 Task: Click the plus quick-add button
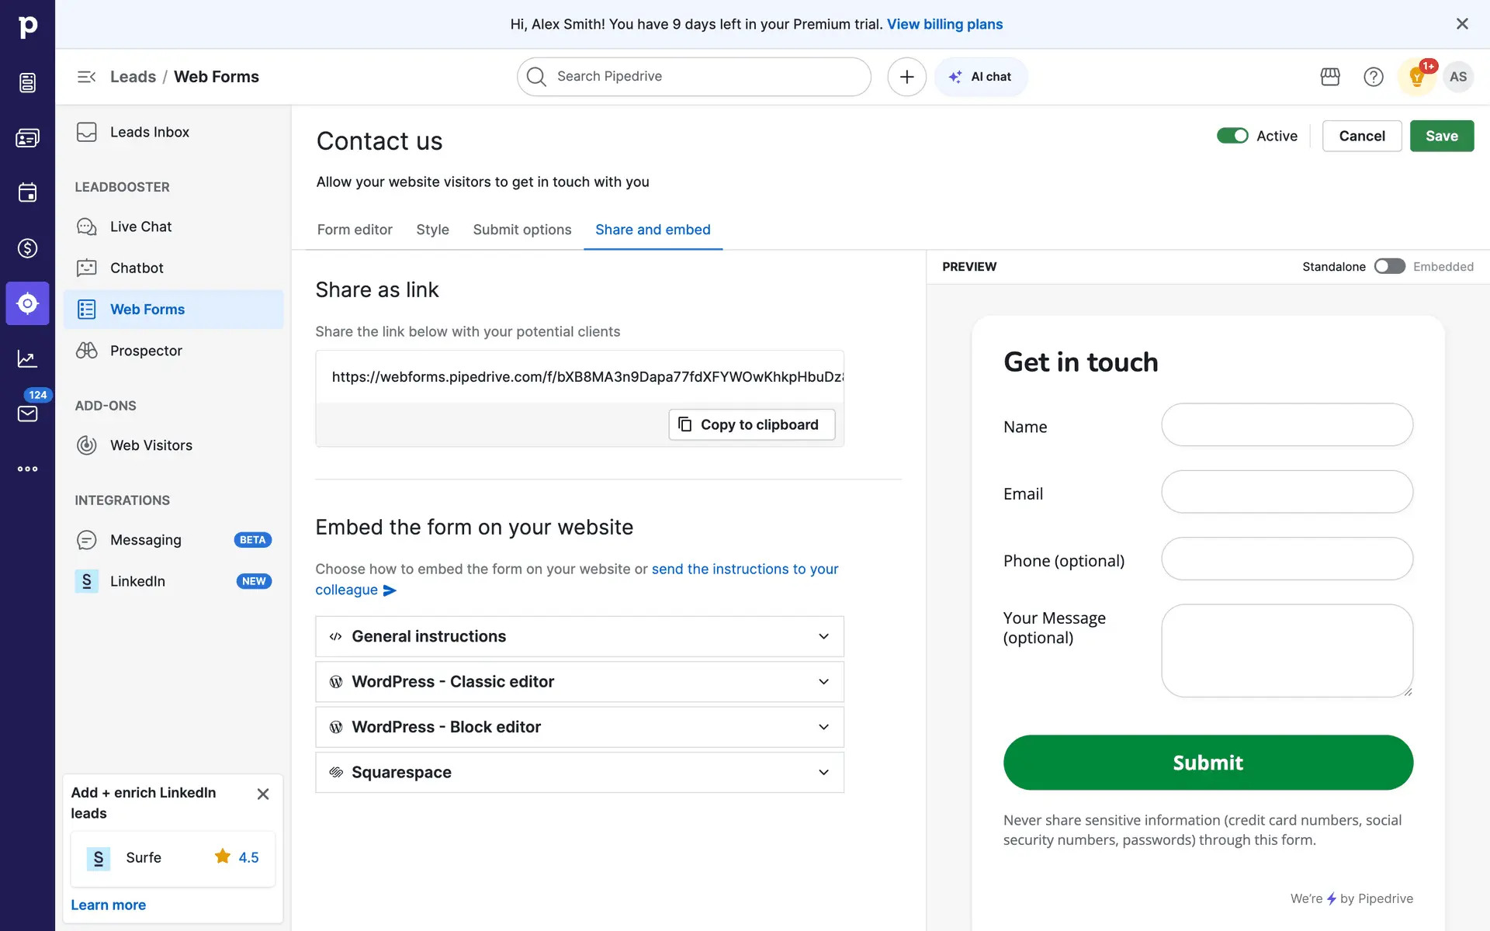906,77
